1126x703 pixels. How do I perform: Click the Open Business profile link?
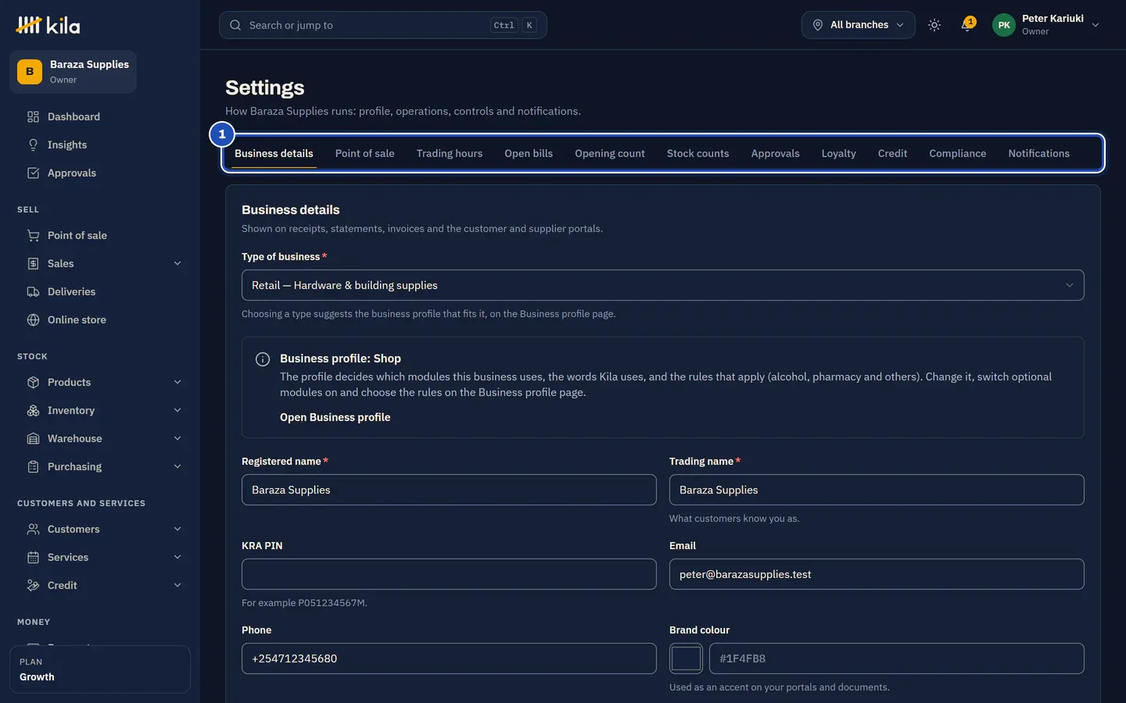click(335, 417)
